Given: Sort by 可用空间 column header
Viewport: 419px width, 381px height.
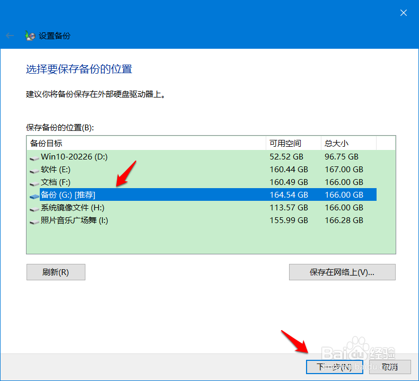Looking at the screenshot, I should (293, 144).
